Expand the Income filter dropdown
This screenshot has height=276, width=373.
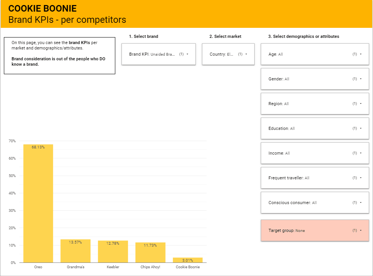315,153
